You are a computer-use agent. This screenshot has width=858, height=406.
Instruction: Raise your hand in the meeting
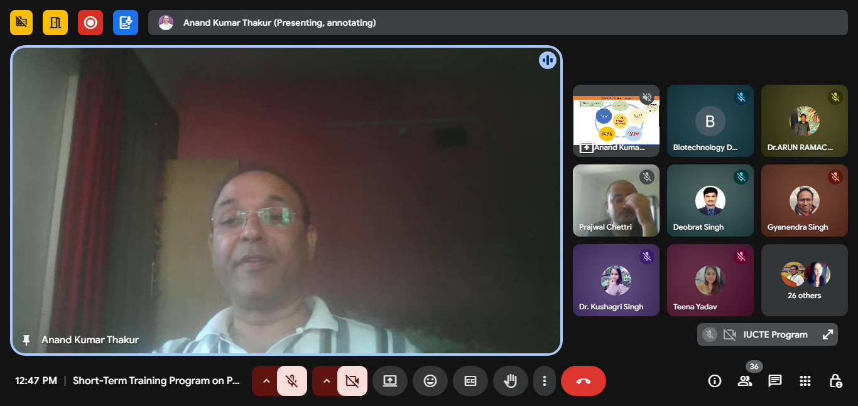(511, 381)
